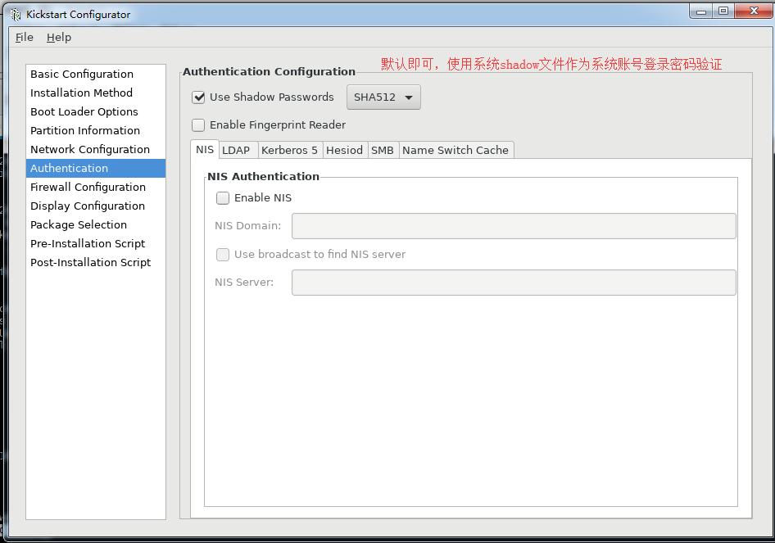Click the Kickstart Configurator title bar icon
775x543 pixels.
16,14
